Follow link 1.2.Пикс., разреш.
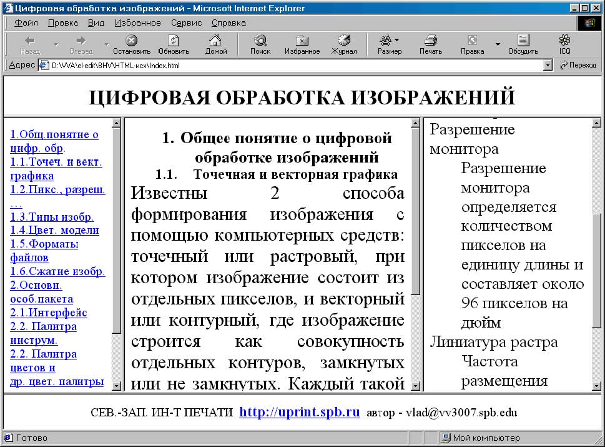This screenshot has width=605, height=447. (x=57, y=190)
